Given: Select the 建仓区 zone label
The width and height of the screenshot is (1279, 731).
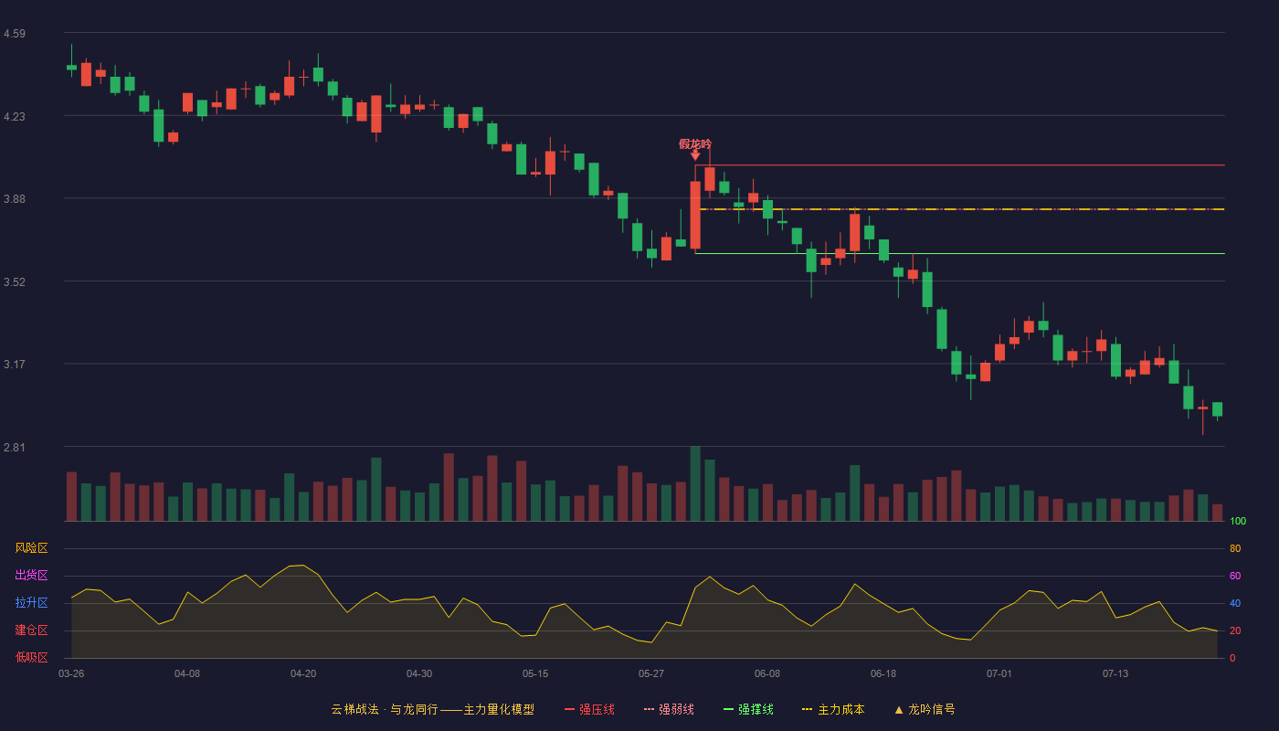Looking at the screenshot, I should click(31, 630).
